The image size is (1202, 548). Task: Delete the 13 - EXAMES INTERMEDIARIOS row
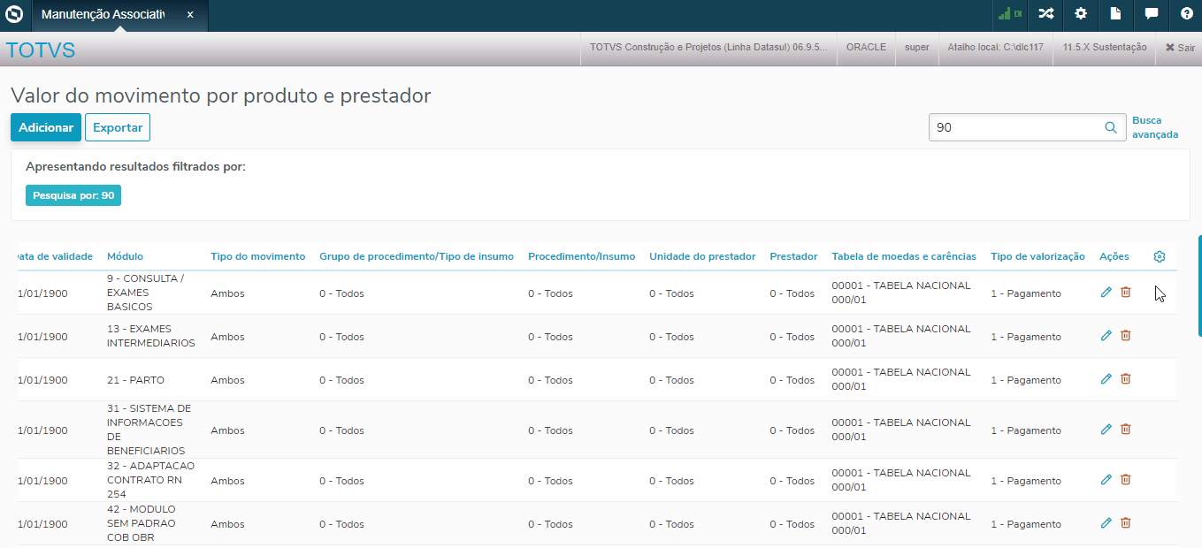click(1125, 335)
